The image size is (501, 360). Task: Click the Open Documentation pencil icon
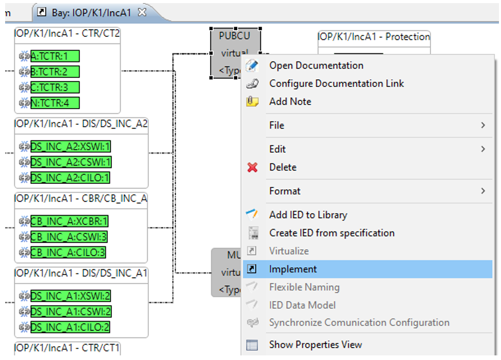(x=253, y=66)
